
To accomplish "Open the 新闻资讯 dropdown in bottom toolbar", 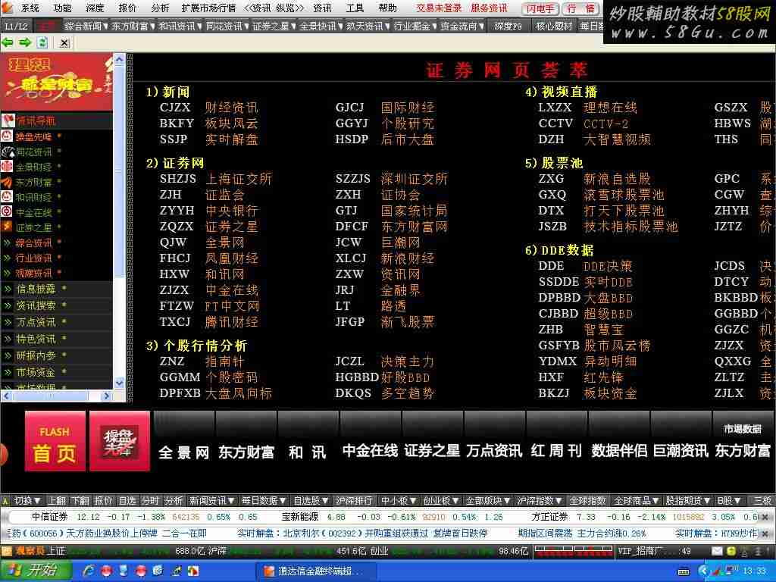I will coord(212,501).
